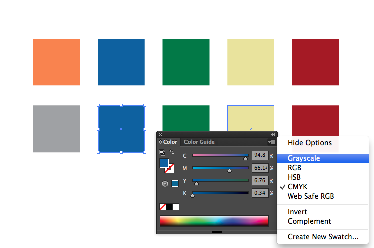Click the black swatch beside None
This screenshot has height=248, width=374.
coord(169,207)
